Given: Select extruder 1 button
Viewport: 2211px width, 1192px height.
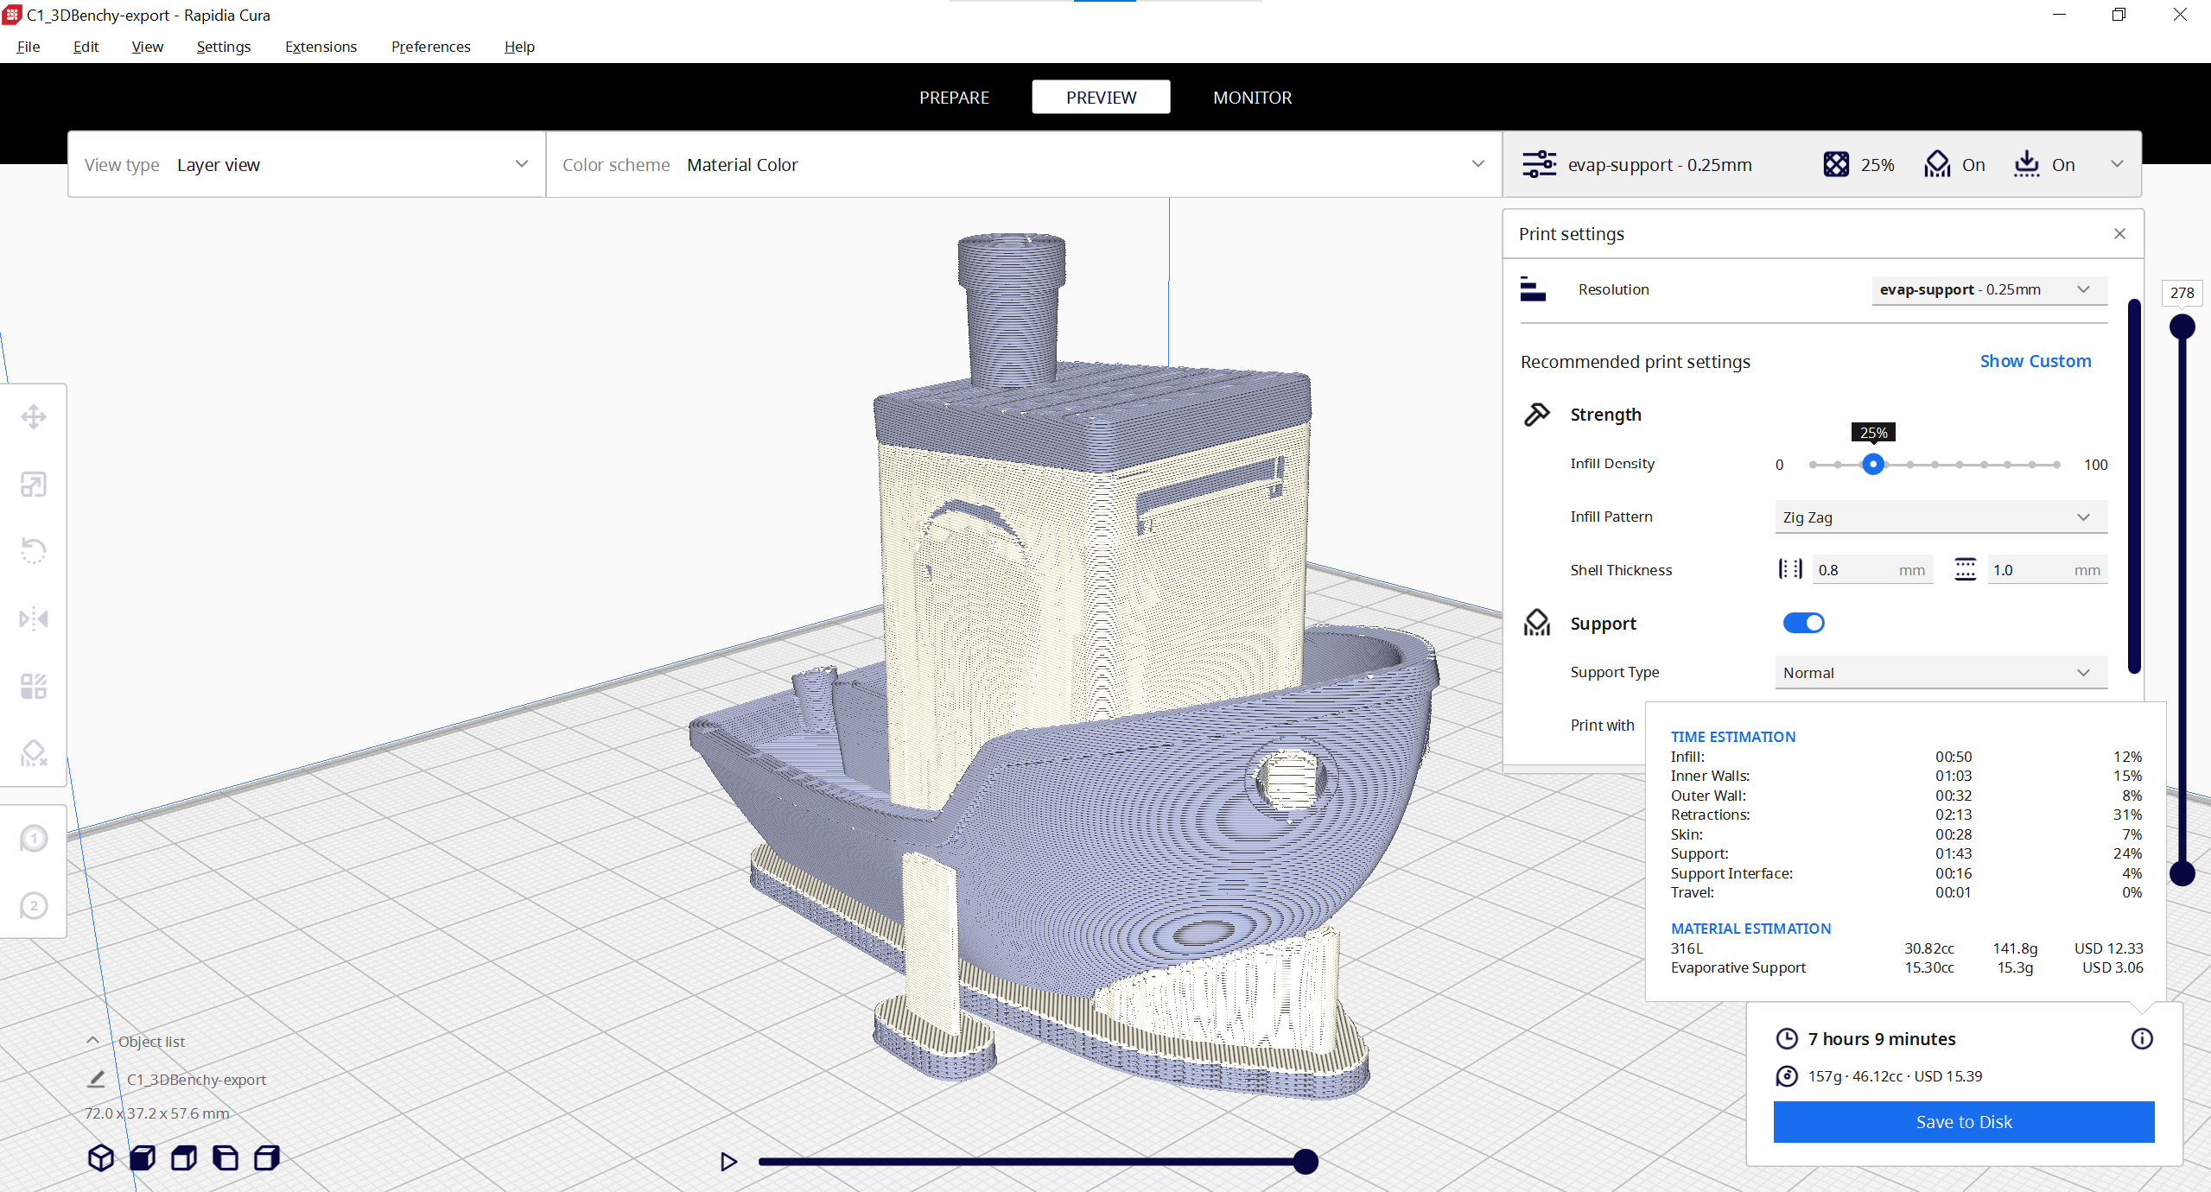Looking at the screenshot, I should coord(34,839).
